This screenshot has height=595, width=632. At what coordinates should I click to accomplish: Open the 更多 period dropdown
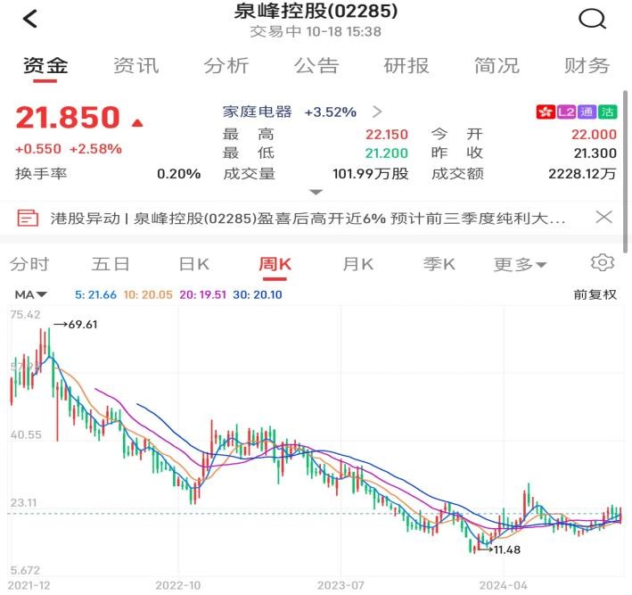(x=520, y=265)
